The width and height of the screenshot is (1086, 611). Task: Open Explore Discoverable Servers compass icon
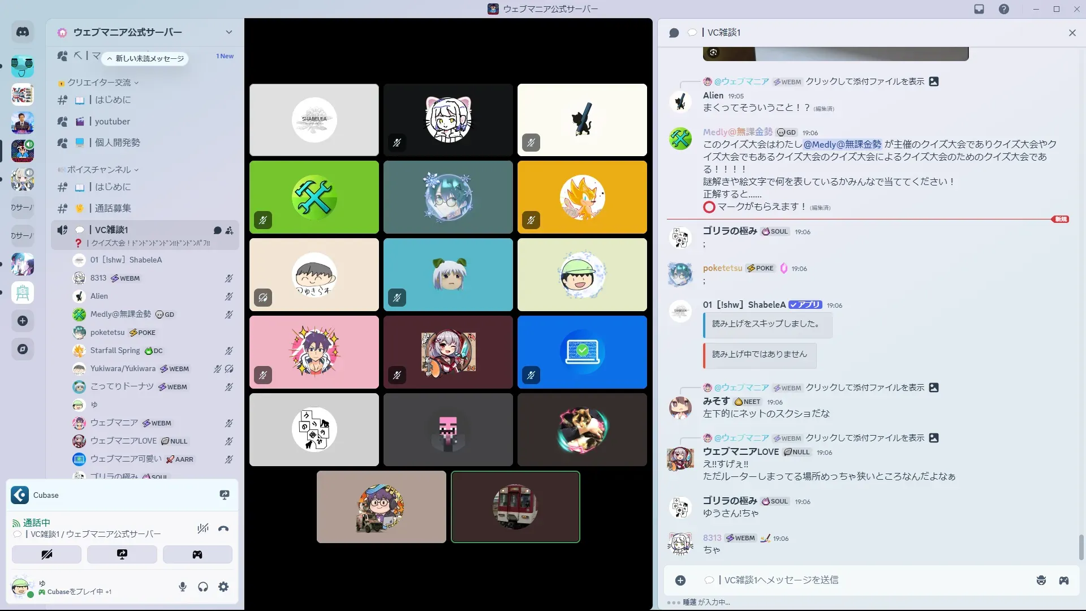click(x=23, y=349)
